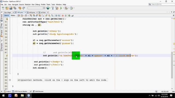This screenshot has width=175, height=98.
Task: Open the Debug Project dropdown arrow
Action: tap(69, 8)
